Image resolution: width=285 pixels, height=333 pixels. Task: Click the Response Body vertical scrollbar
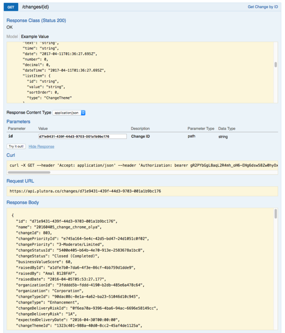click(x=275, y=213)
